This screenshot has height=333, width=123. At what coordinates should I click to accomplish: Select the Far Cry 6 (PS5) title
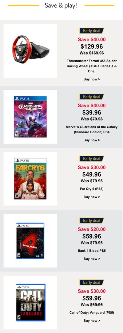tap(92, 188)
